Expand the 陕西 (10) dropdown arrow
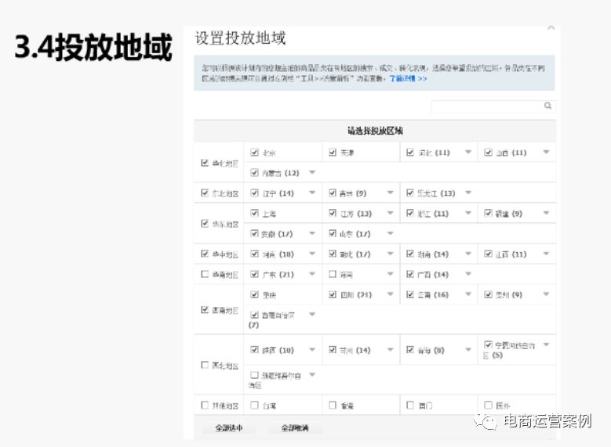Screen dimensions: 611x447 pyautogui.click(x=312, y=349)
